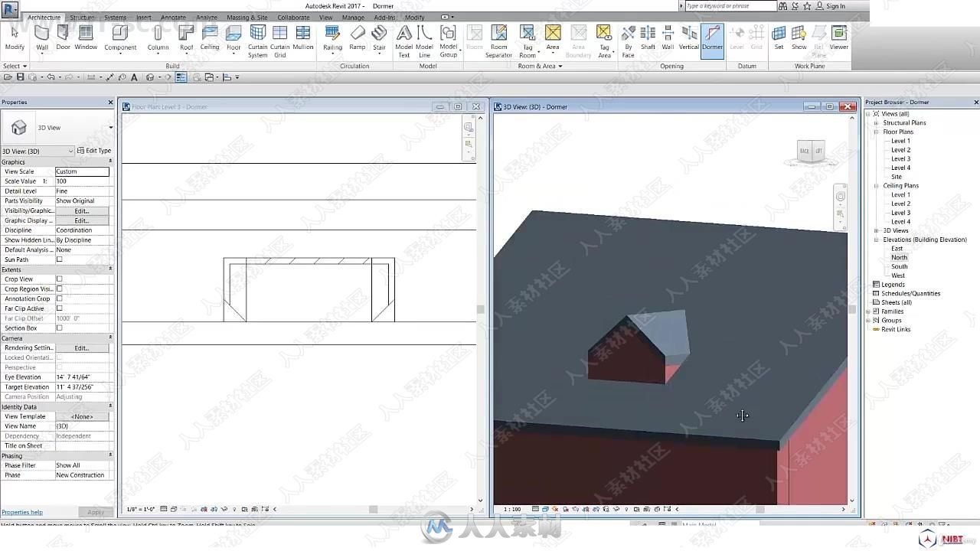The height and width of the screenshot is (551, 980).
Task: Select the Floor tool
Action: pos(234,38)
